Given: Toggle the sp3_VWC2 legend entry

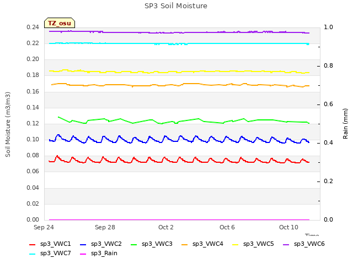Looking at the screenshot, I should 100,244.
